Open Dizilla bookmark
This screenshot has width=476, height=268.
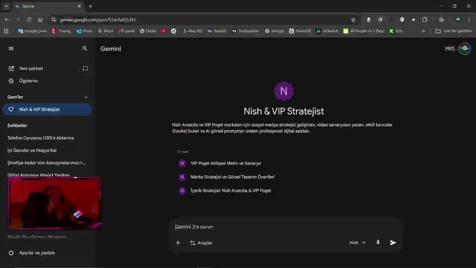click(148, 31)
